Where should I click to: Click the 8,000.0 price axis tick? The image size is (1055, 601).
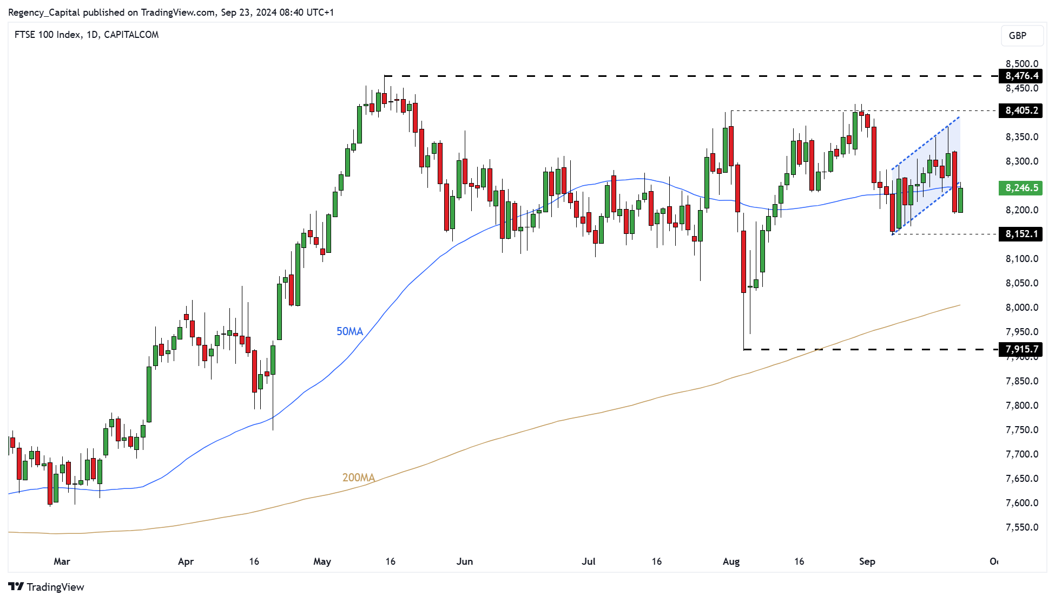click(1021, 308)
